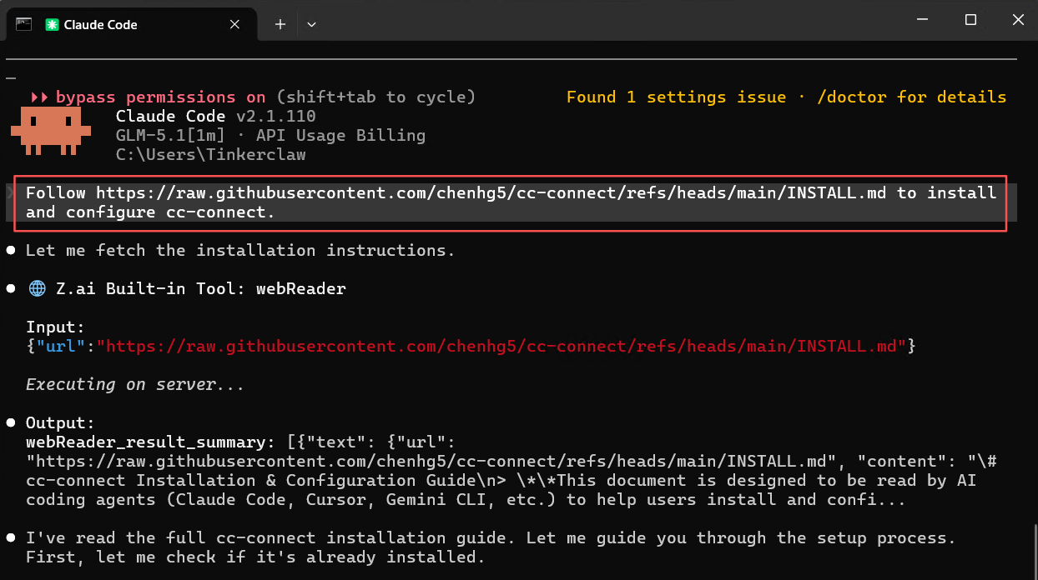The image size is (1038, 580).
Task: Click the prompt INSTALL.md URL in input
Action: [491, 192]
